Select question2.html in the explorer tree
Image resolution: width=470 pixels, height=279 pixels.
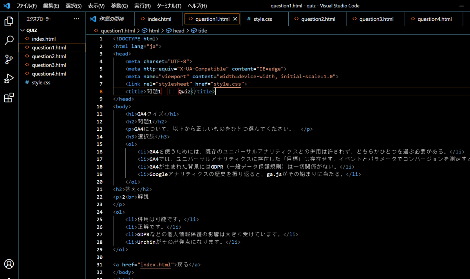[52, 56]
